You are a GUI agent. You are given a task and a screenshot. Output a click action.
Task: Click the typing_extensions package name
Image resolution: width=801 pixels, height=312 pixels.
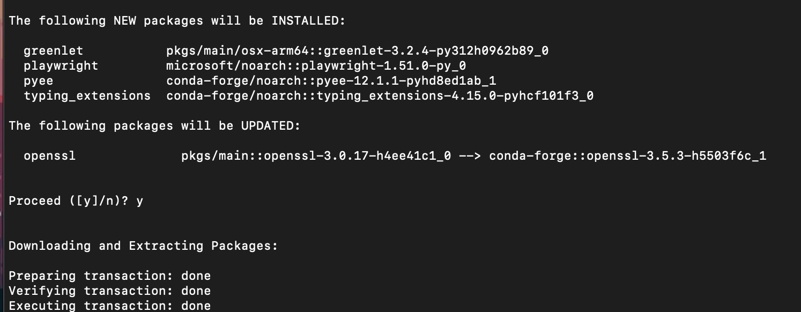pos(87,96)
